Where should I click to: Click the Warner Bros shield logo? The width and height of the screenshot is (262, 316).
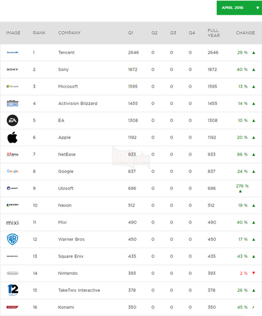[12, 239]
